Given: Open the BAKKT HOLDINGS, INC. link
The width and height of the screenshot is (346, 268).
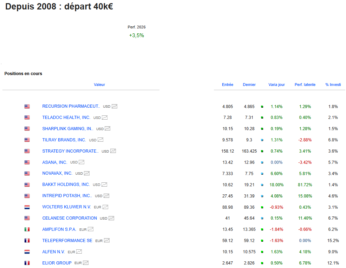Looking at the screenshot, I should point(66,185).
